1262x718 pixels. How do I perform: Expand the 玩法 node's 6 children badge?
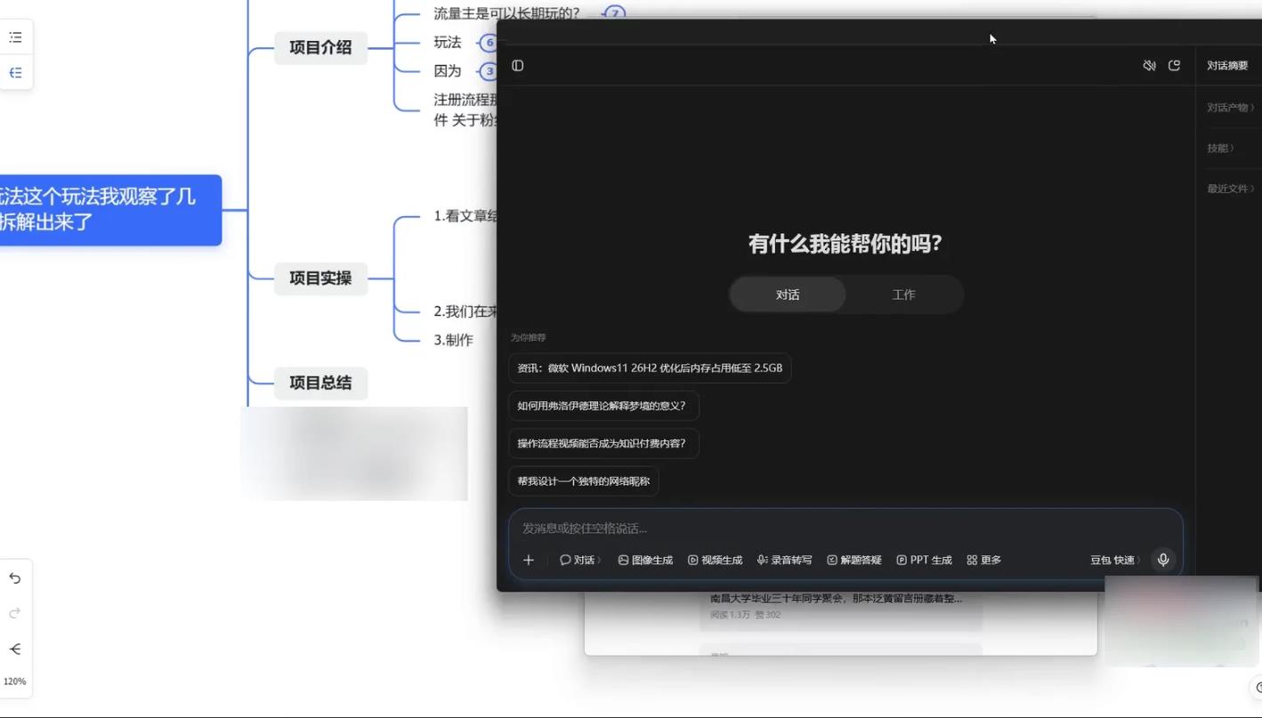click(489, 43)
